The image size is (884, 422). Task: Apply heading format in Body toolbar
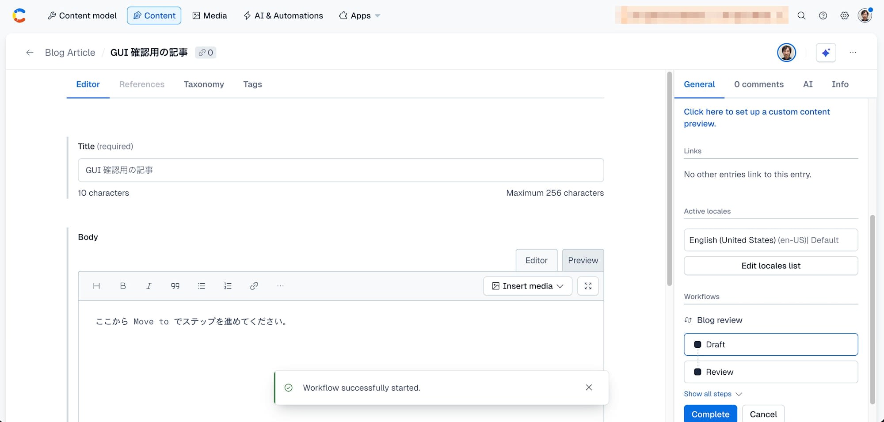pyautogui.click(x=96, y=286)
